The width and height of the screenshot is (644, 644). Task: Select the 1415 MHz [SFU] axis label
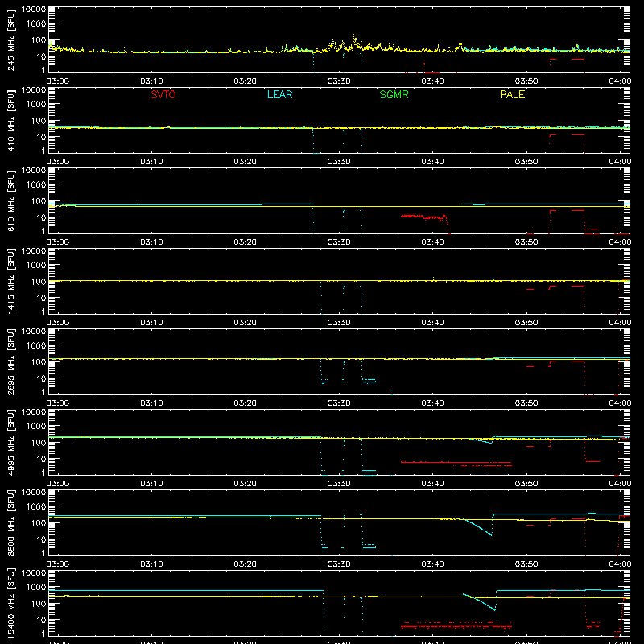click(10, 281)
